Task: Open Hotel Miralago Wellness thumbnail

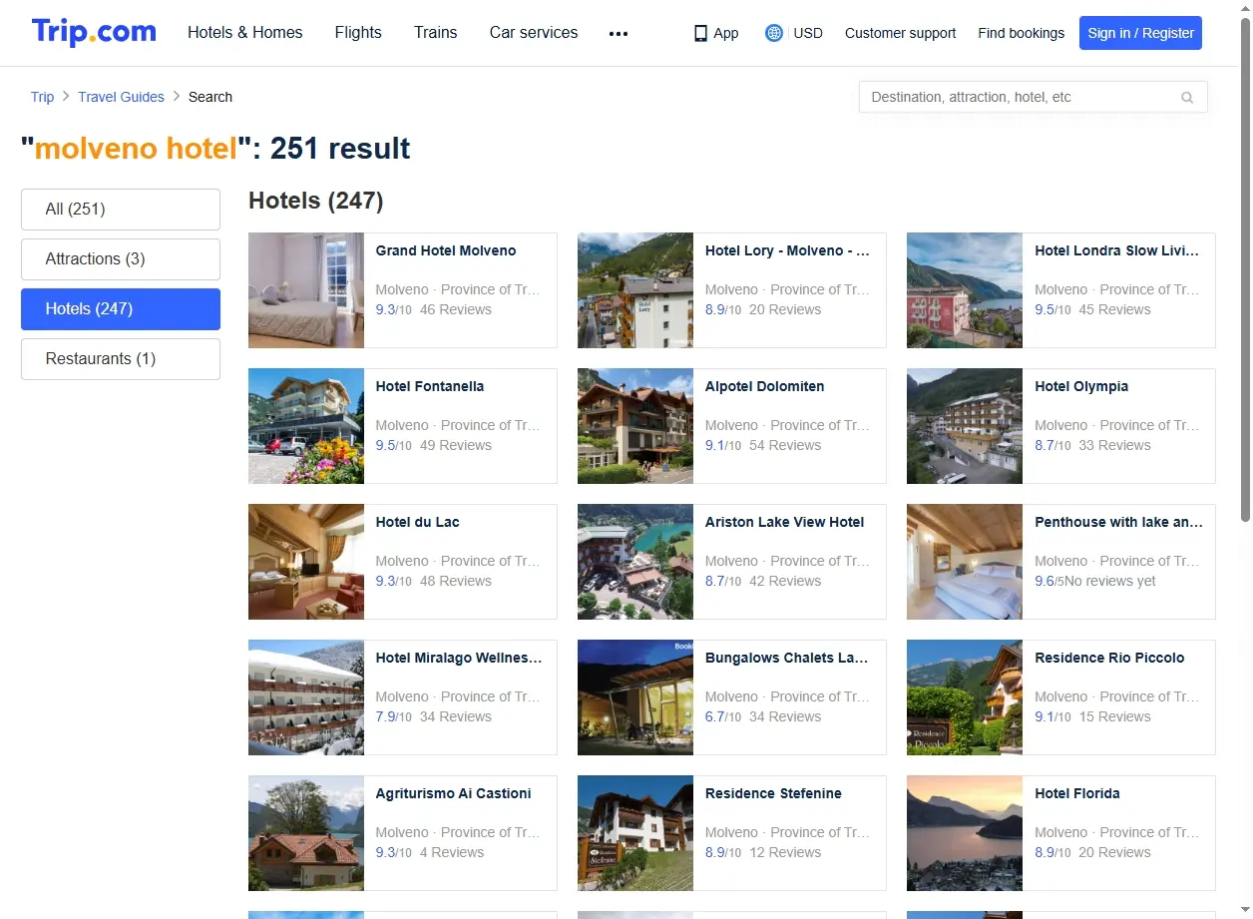Action: point(306,697)
